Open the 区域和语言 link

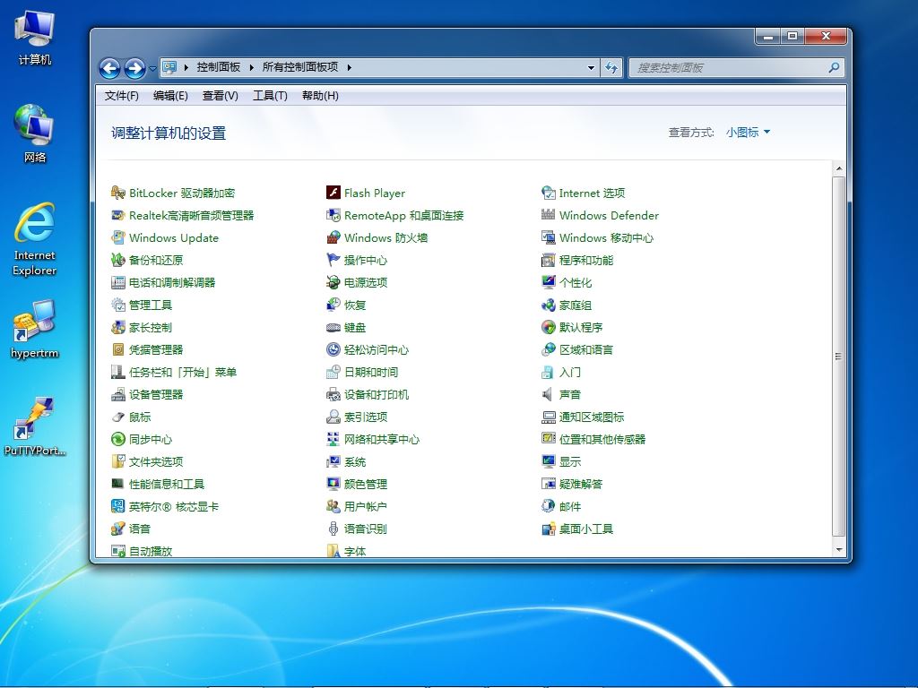pos(586,349)
